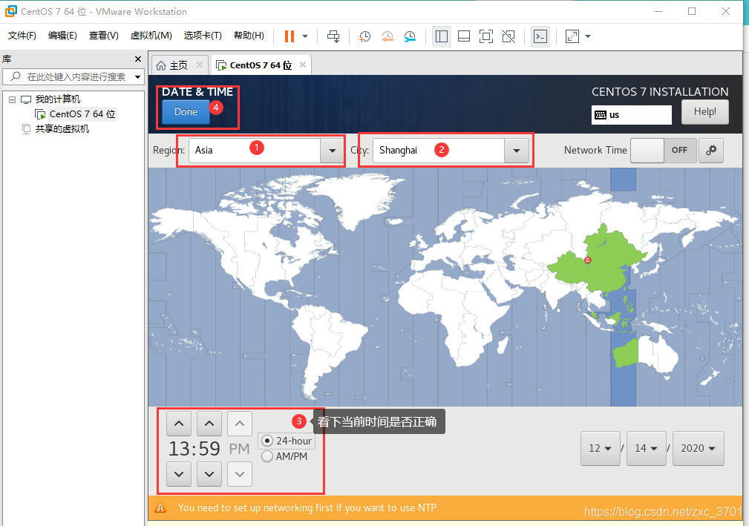Open console view
Viewport: 749px width, 526px height.
(540, 36)
